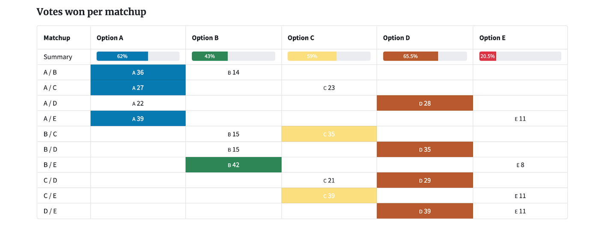Click the brown D 28 cell
The height and width of the screenshot is (225, 599).
click(425, 103)
